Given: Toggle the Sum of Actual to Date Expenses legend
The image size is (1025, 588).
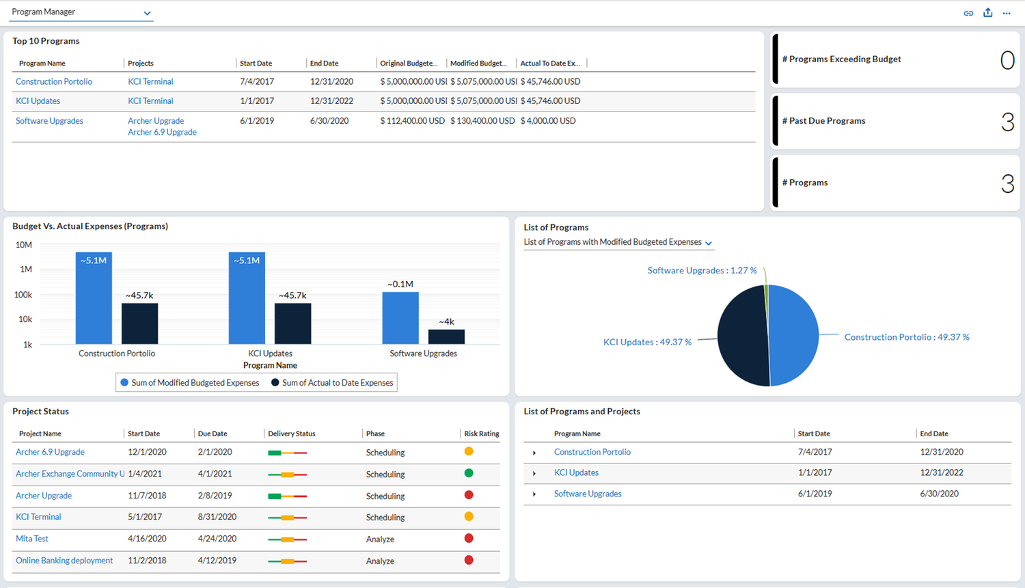Looking at the screenshot, I should (x=332, y=383).
